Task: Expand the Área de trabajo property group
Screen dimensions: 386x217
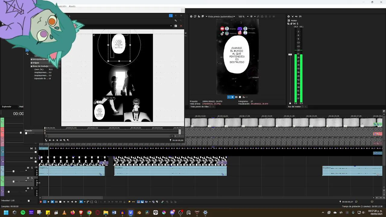Action: (31, 66)
